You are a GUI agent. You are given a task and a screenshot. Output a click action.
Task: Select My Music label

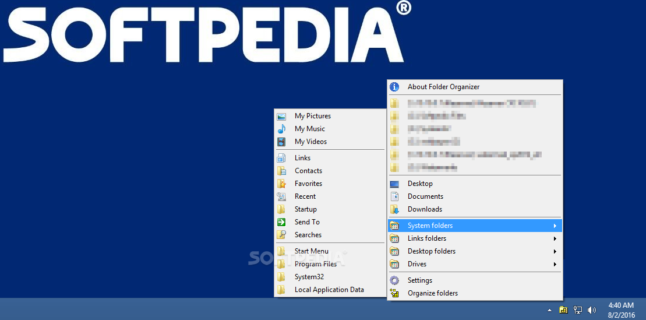(x=310, y=129)
